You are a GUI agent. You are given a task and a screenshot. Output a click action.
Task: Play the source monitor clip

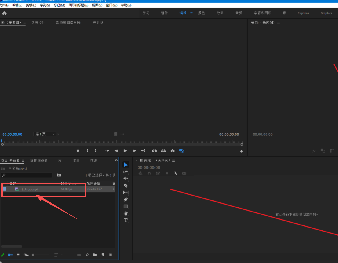pyautogui.click(x=125, y=151)
